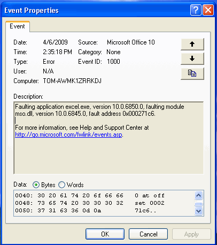Screen dimensions: 217x245
Task: Confirm with the OK button
Action: point(105,234)
